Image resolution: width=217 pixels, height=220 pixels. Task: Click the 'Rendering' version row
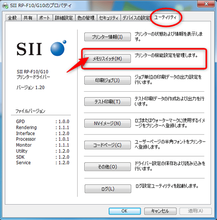(43, 127)
